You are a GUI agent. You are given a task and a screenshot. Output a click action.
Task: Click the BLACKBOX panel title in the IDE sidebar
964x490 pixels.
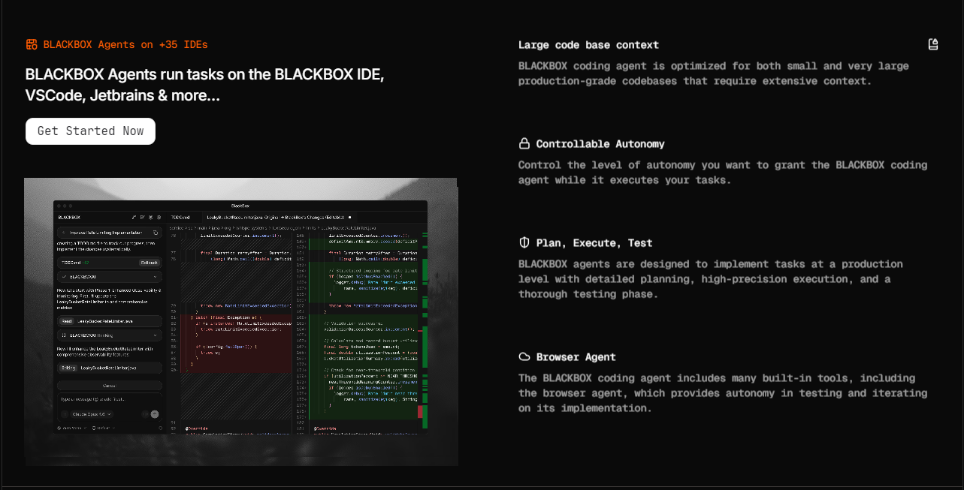(69, 217)
